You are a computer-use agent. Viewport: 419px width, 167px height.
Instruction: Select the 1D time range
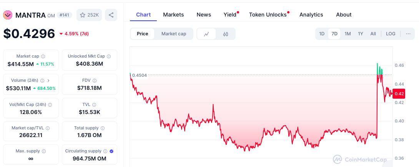[322, 34]
